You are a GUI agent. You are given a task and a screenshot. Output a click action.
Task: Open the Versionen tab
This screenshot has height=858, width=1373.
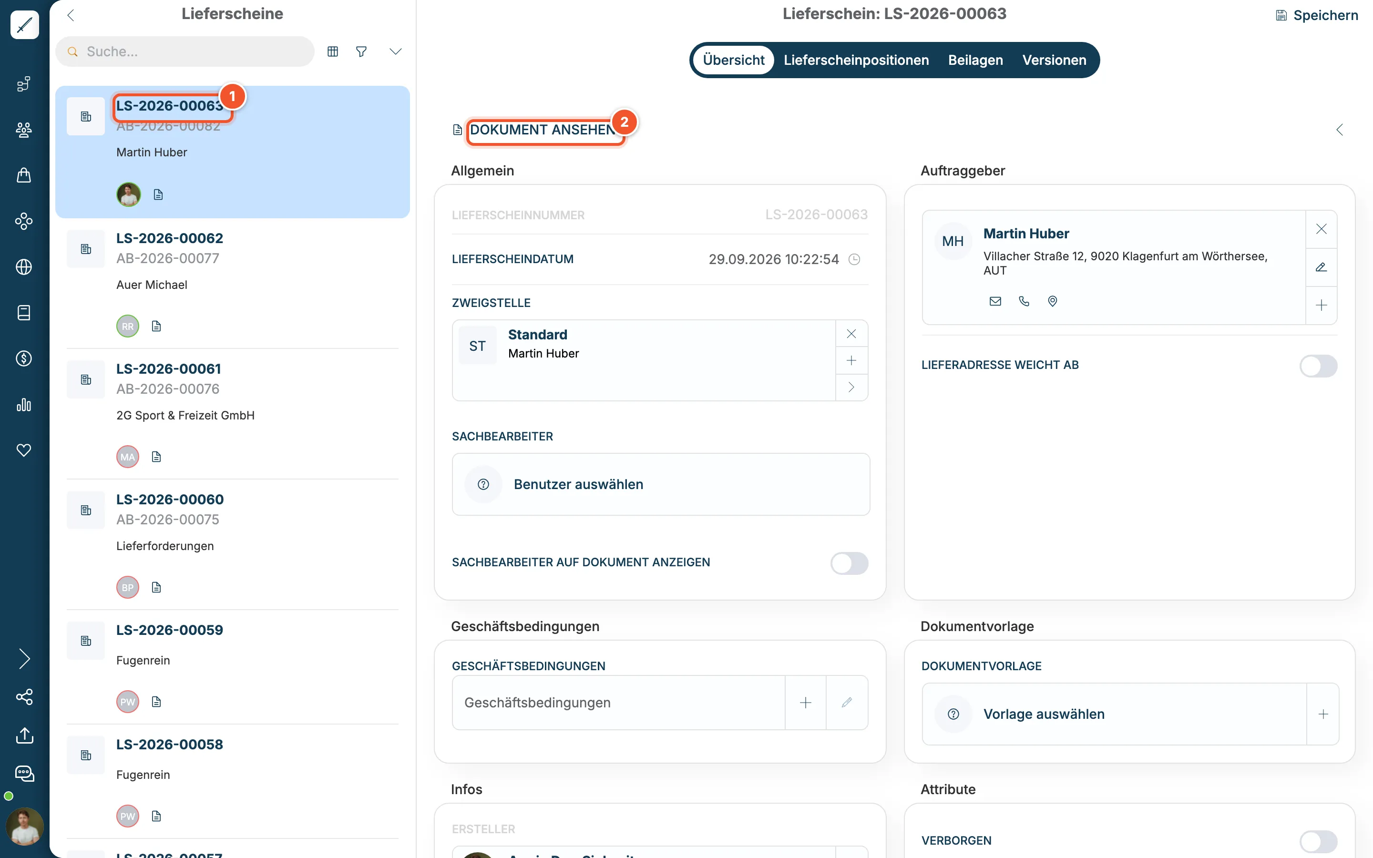point(1054,60)
